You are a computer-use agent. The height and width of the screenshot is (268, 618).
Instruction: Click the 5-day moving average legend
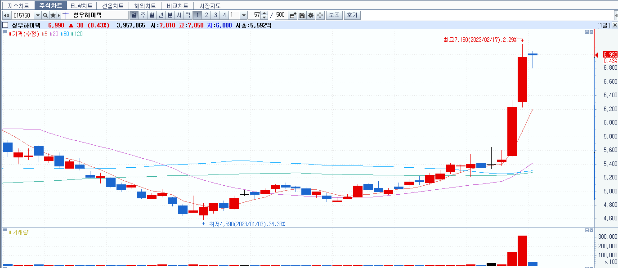45,33
